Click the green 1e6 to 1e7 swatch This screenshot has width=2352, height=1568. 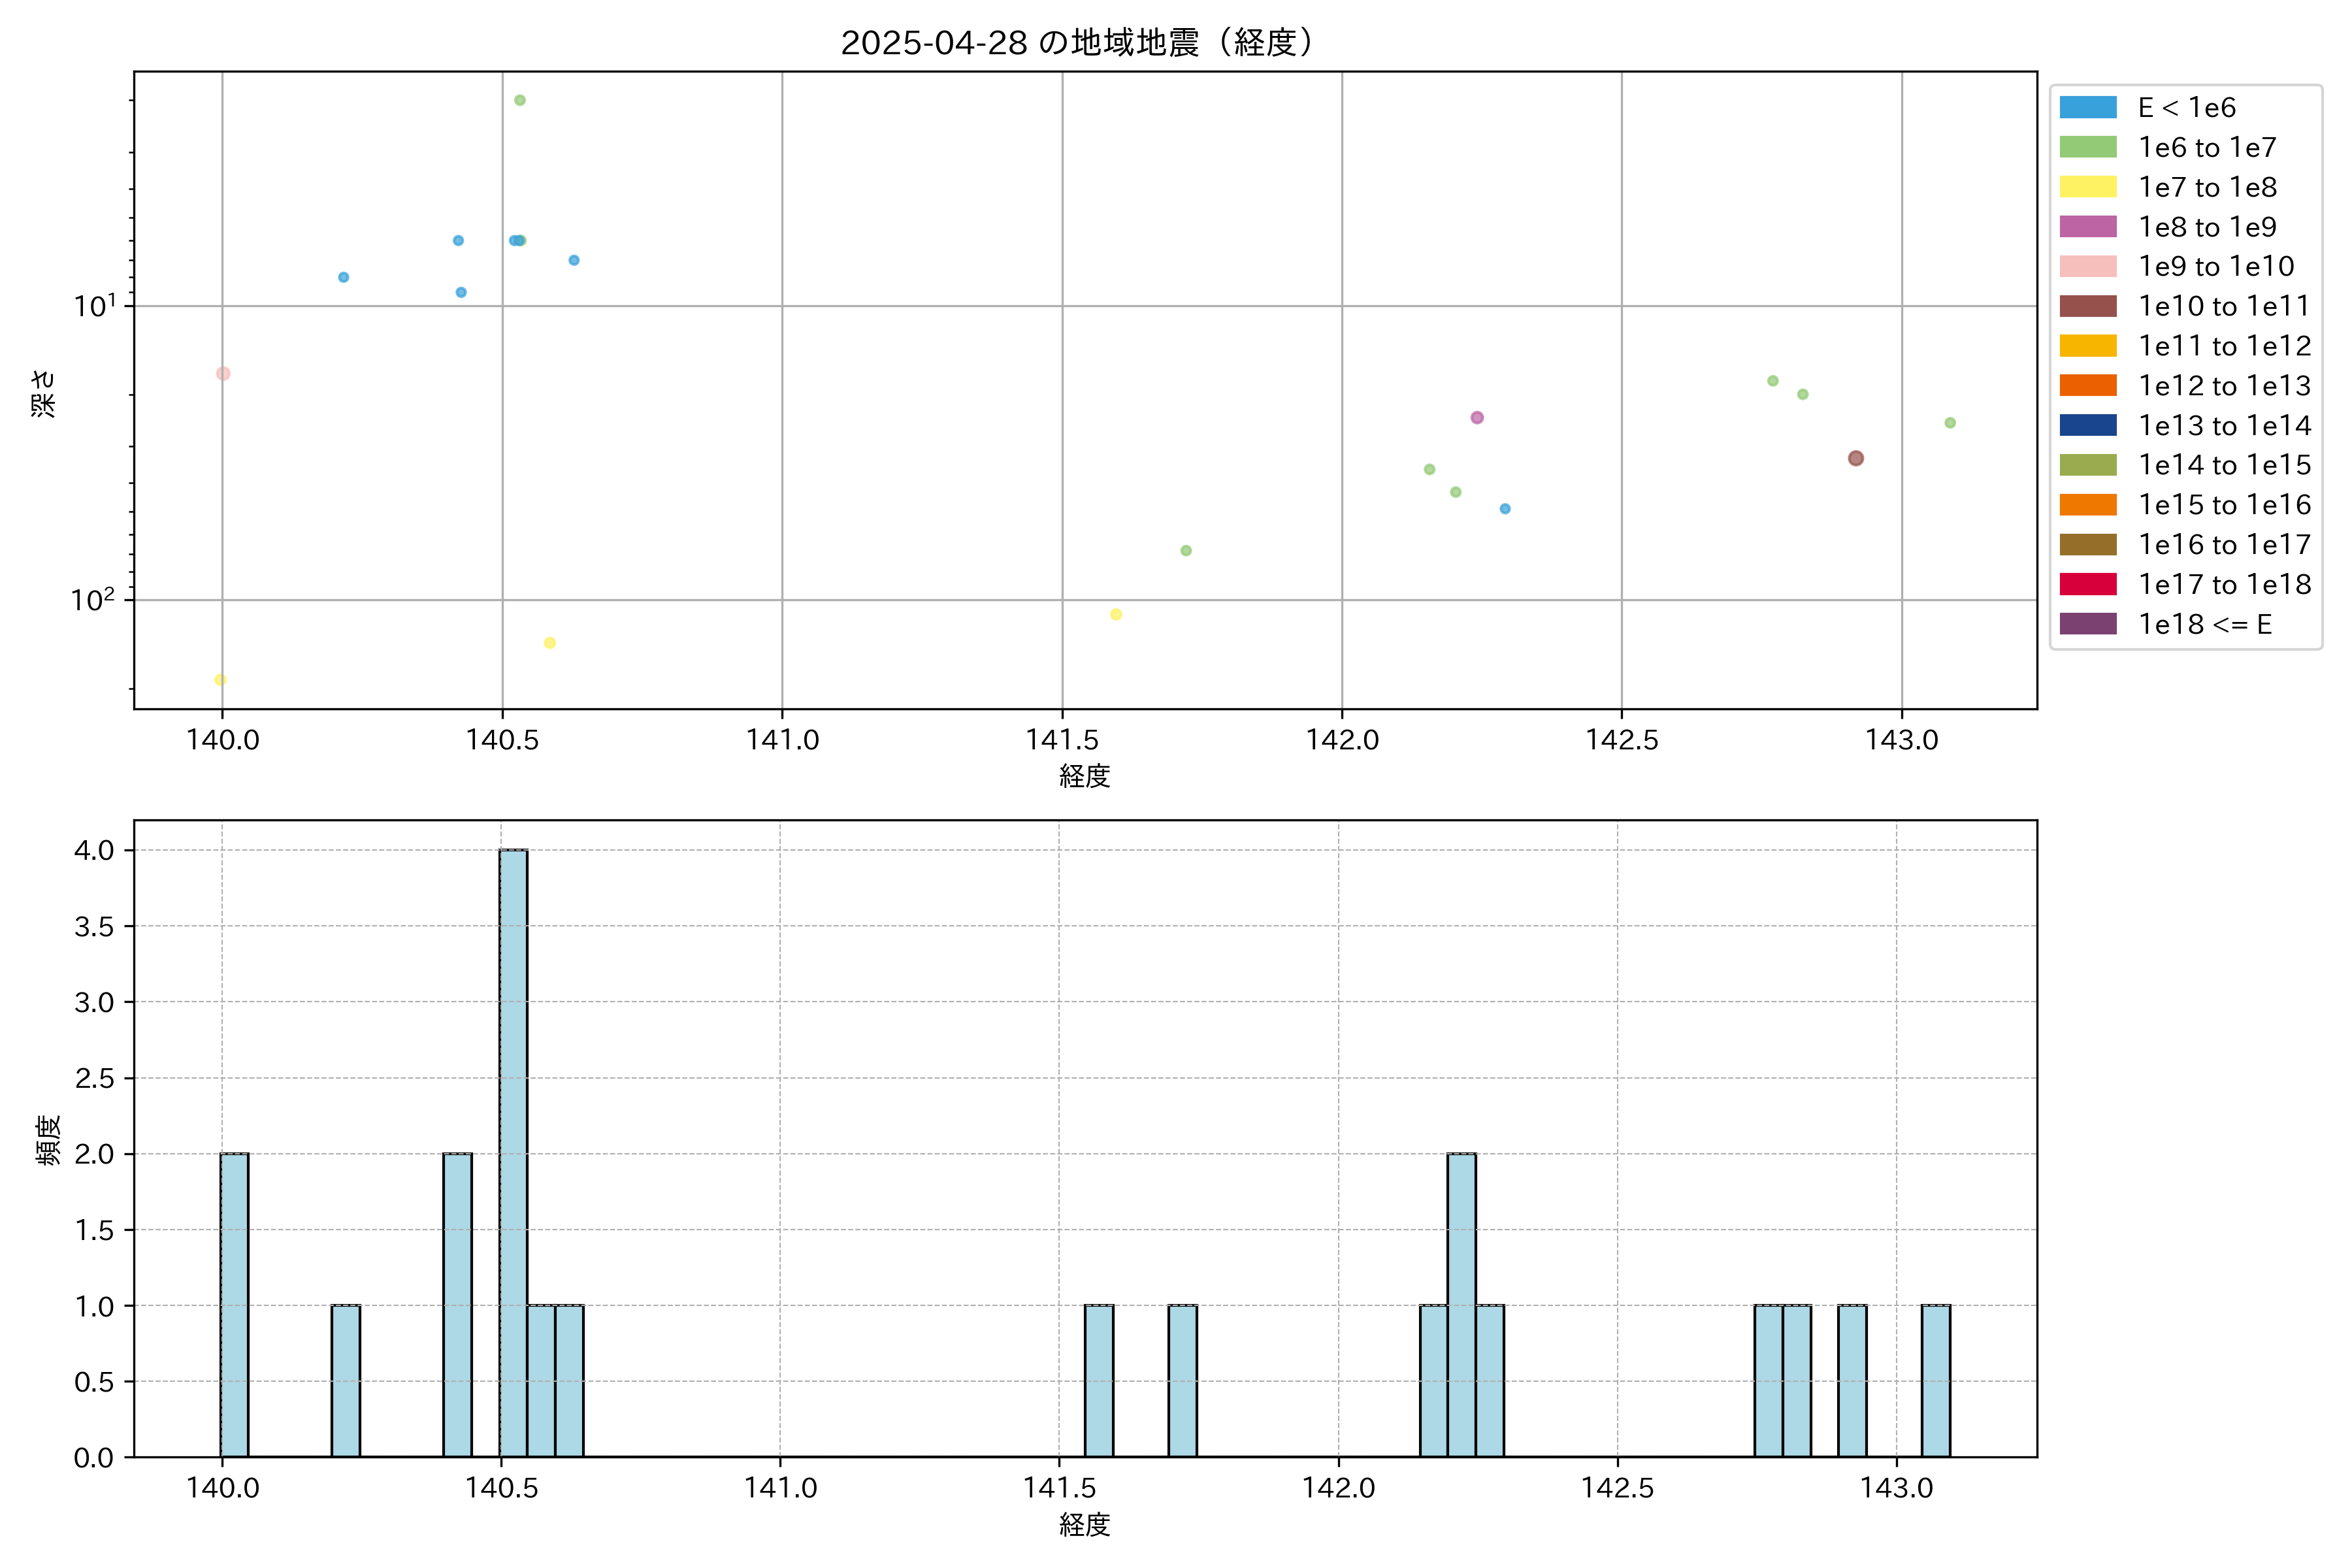pyautogui.click(x=2087, y=148)
